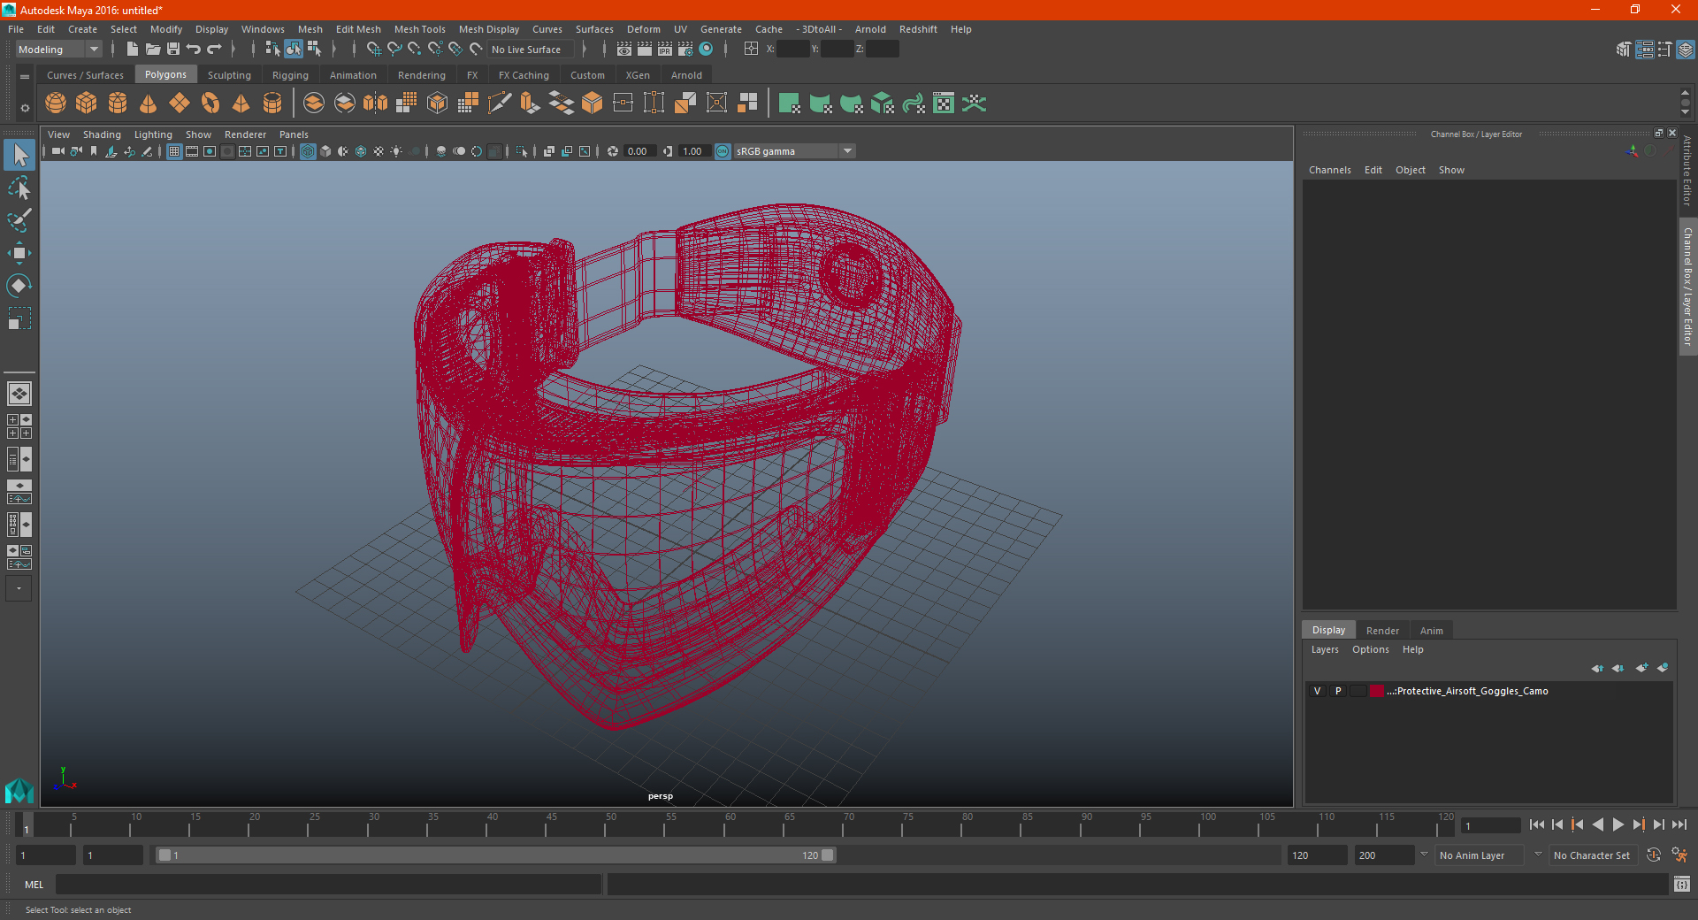Toggle the empty display type box of Goggles layer
The width and height of the screenshot is (1698, 920).
(1358, 691)
